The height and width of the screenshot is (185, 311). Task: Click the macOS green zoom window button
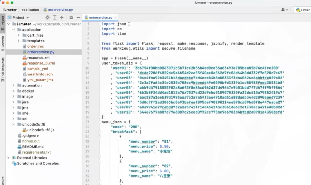coord(12,3)
